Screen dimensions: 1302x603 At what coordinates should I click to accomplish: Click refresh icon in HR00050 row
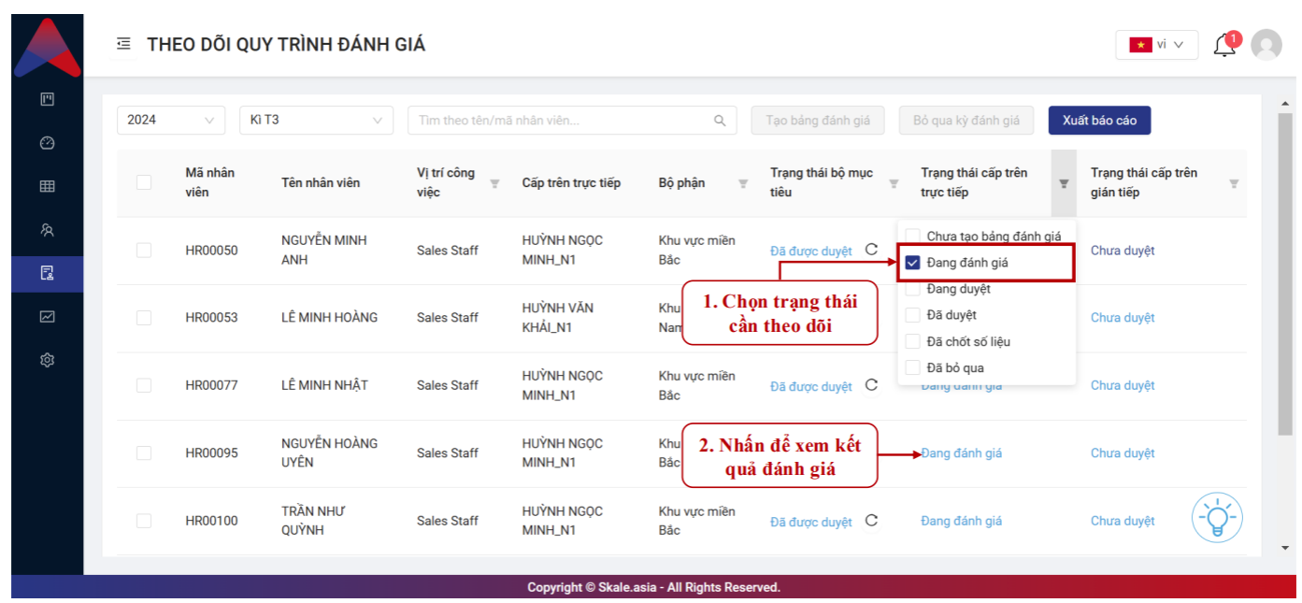(871, 250)
